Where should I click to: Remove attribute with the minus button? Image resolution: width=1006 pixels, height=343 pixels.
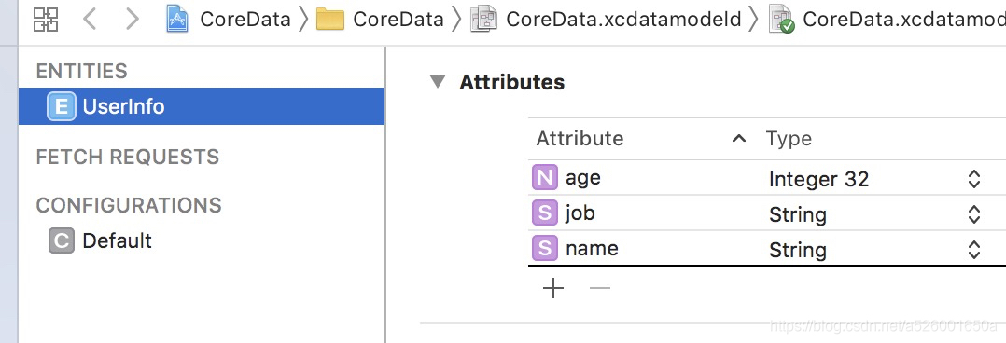point(600,289)
